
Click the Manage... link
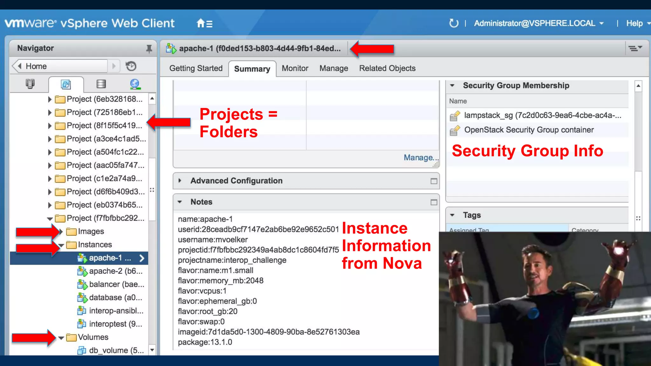[421, 158]
